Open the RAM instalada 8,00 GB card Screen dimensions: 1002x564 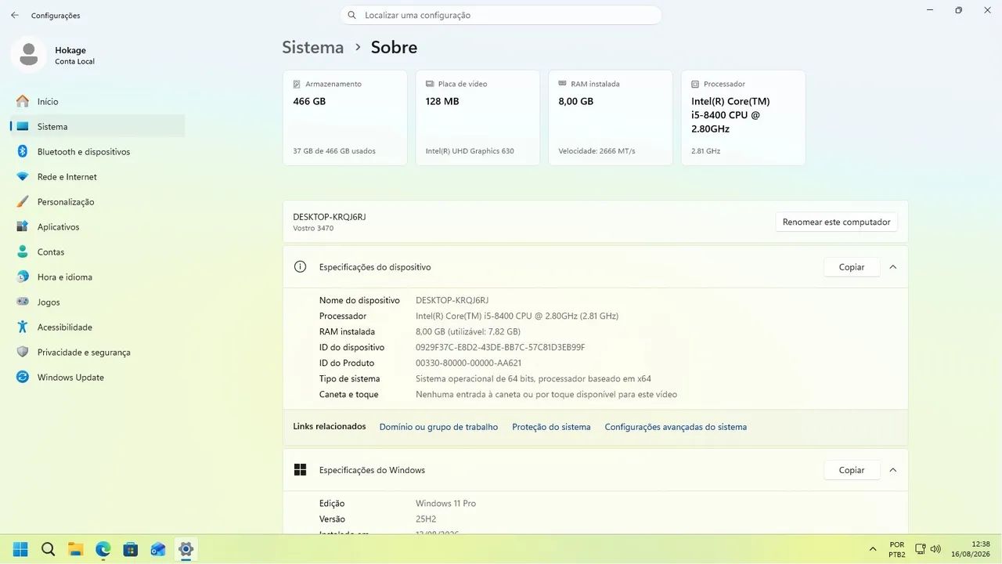click(x=611, y=117)
